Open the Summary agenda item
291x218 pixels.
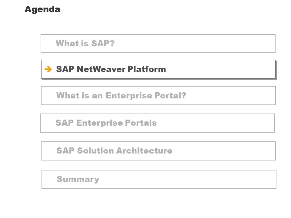point(159,179)
